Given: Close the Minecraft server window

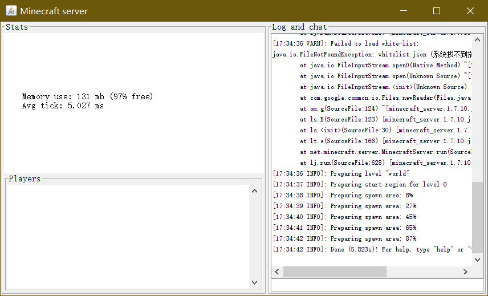Looking at the screenshot, I should point(470,11).
